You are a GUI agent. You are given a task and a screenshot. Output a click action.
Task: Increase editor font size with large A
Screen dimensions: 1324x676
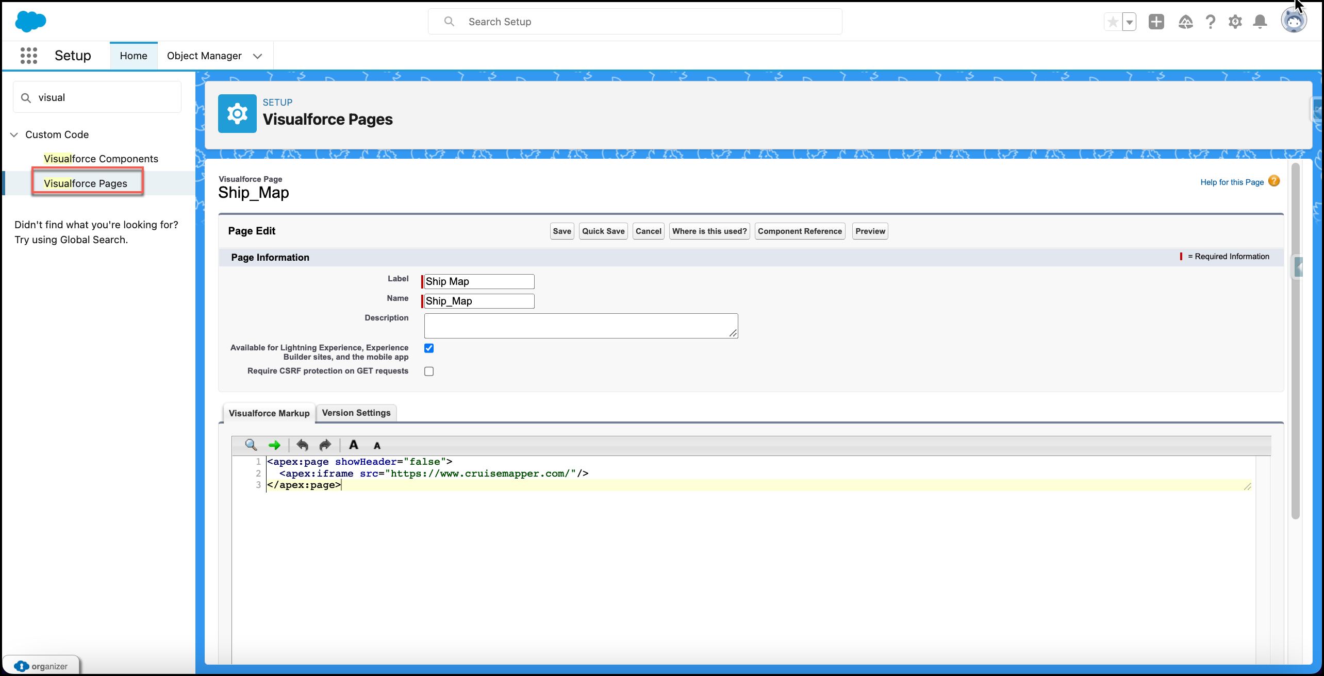[x=354, y=445]
